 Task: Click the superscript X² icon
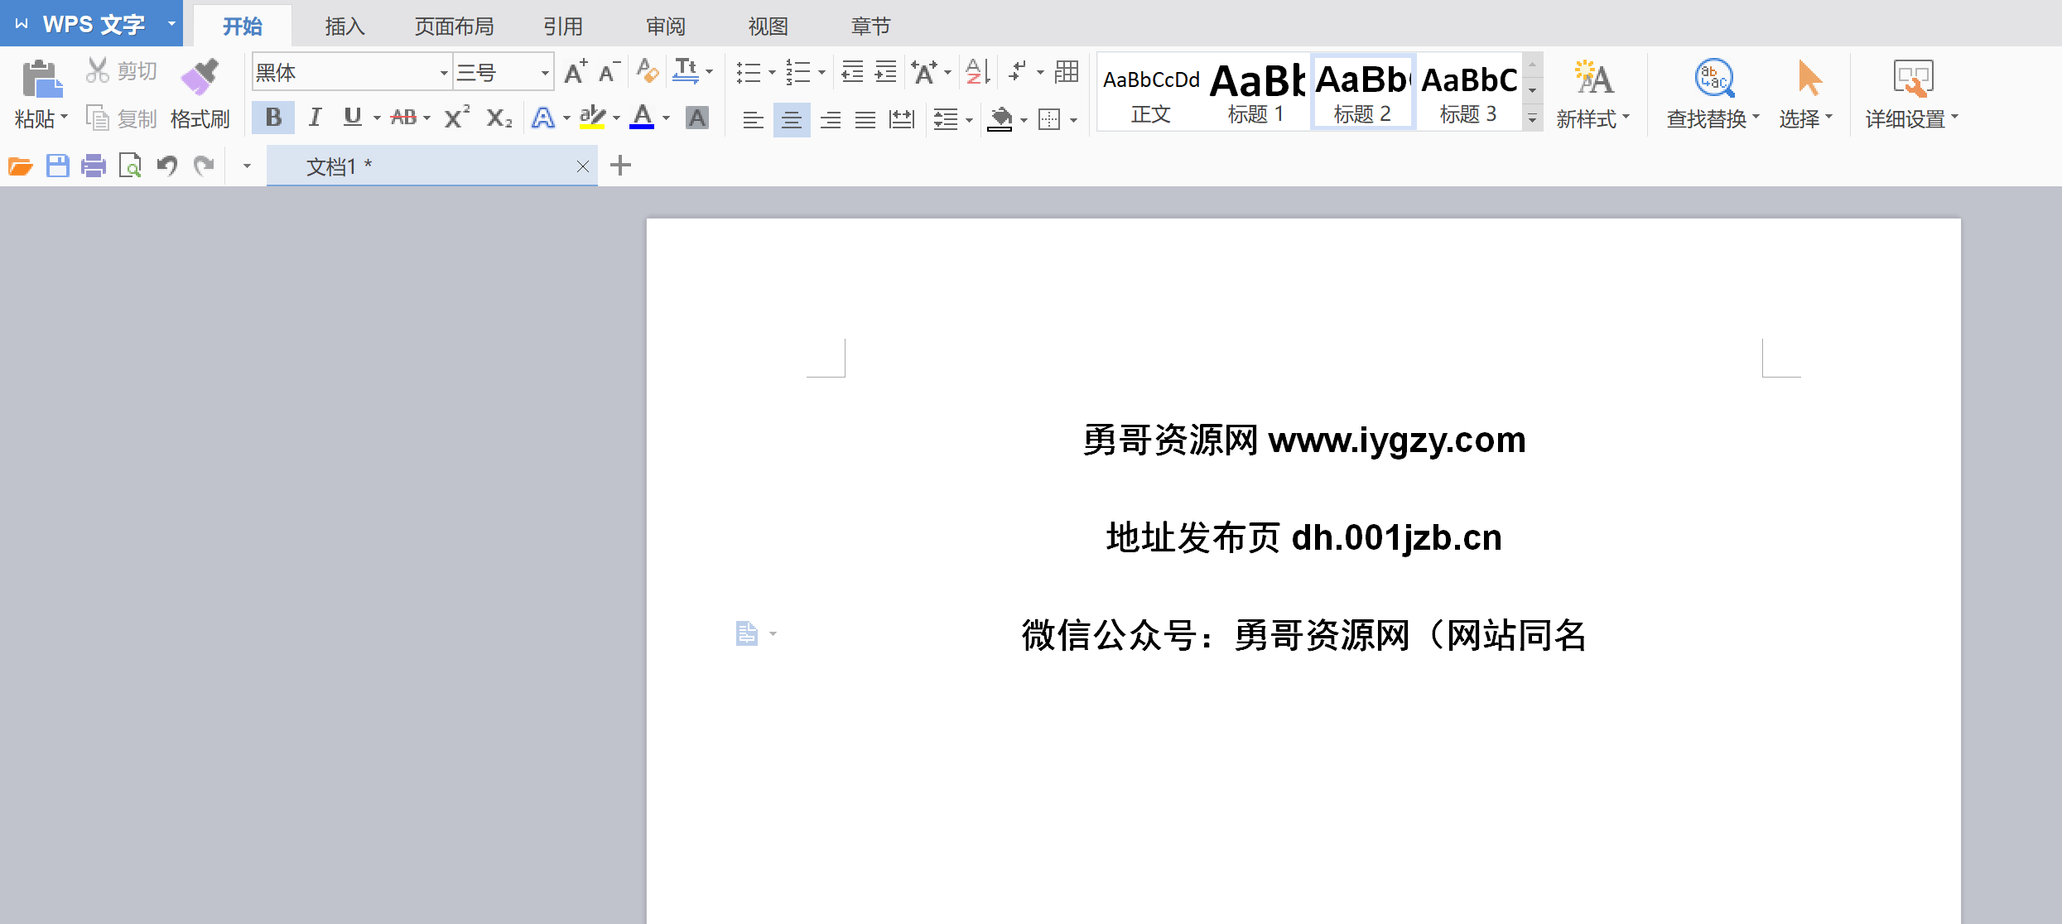pyautogui.click(x=456, y=118)
